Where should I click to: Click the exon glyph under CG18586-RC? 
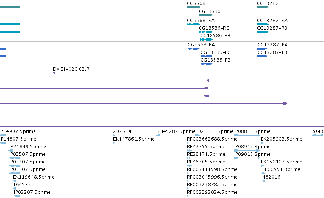(x=206, y=32)
